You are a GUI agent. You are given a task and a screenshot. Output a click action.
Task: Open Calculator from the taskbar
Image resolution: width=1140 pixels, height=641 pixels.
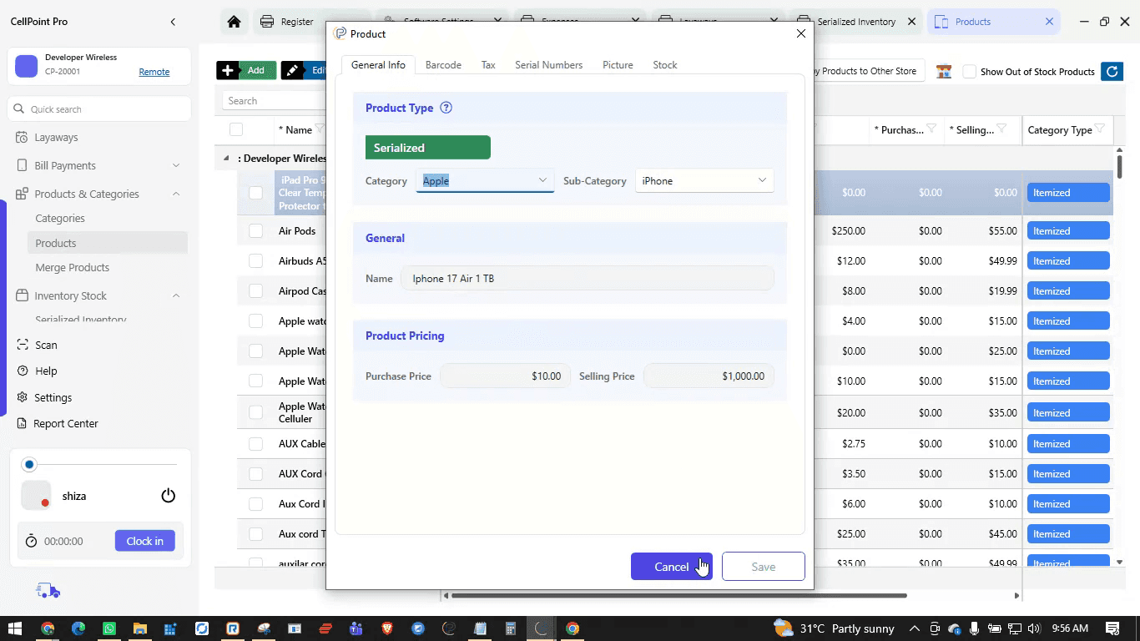click(511, 628)
